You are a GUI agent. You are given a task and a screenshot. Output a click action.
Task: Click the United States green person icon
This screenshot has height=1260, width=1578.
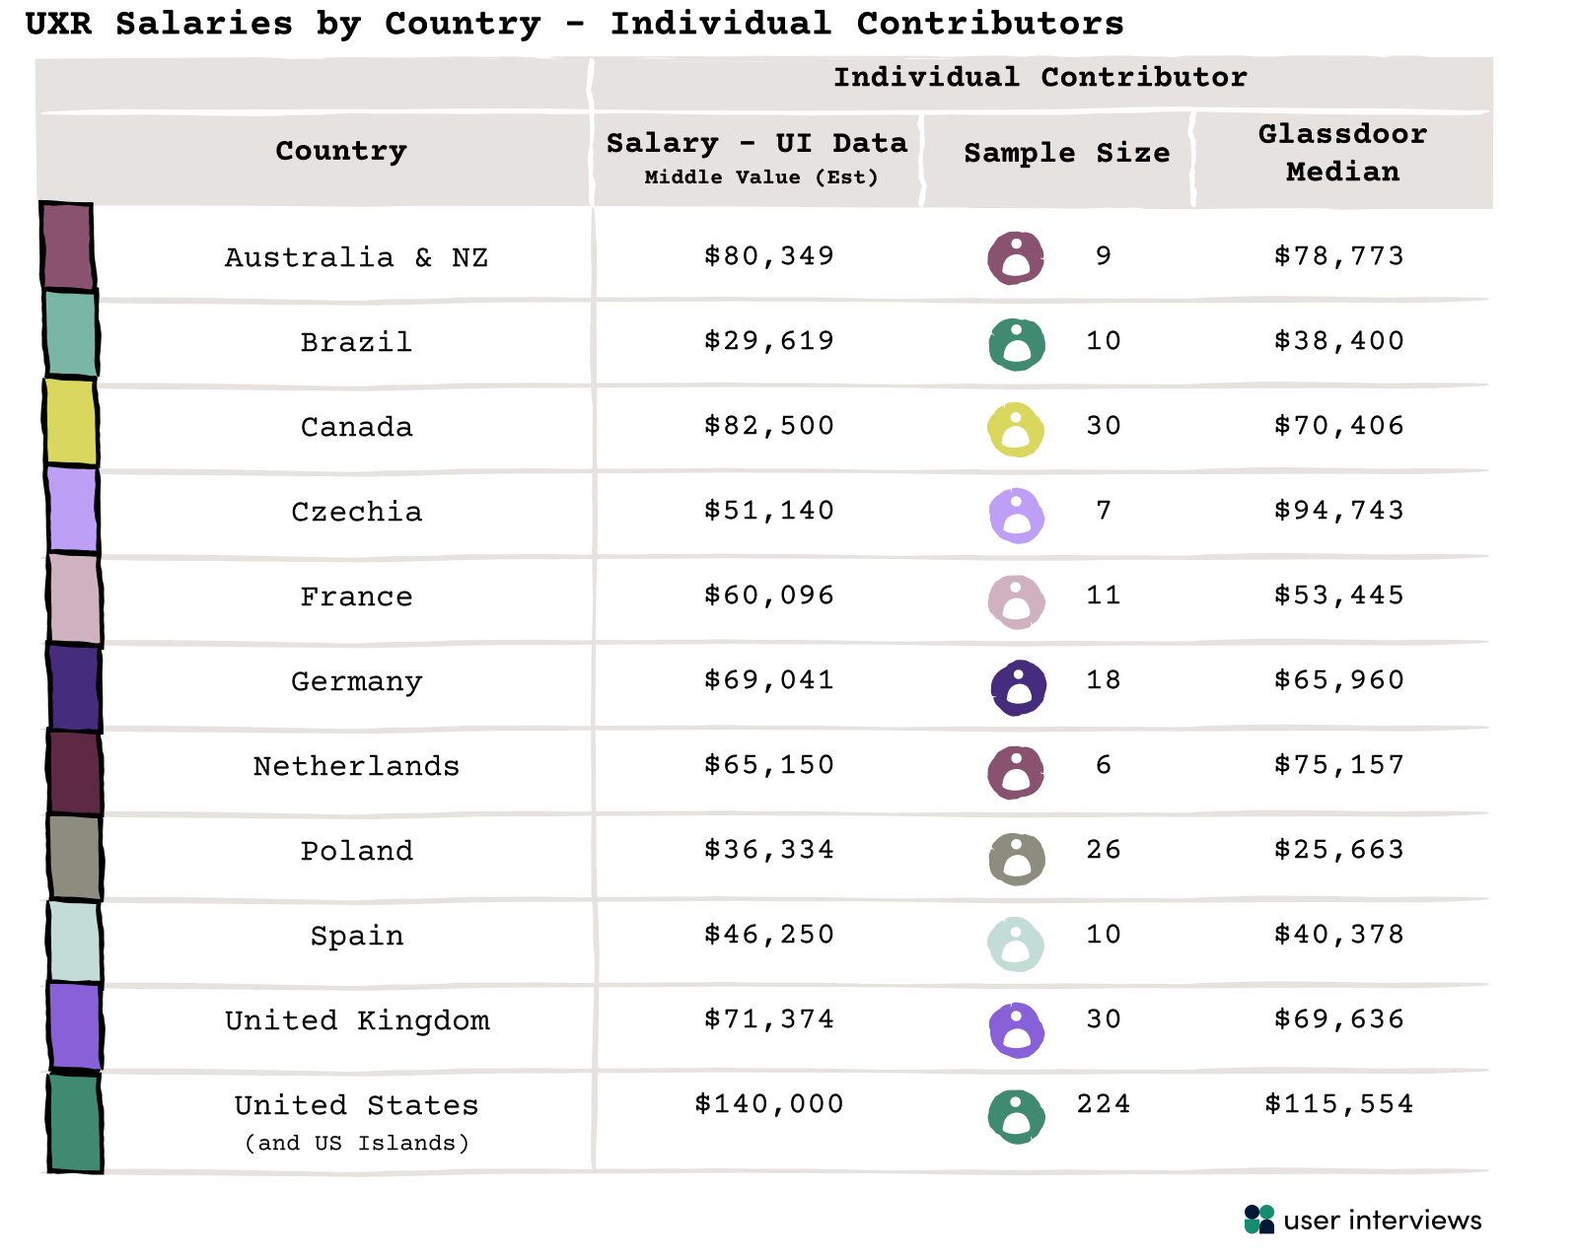click(x=1016, y=1116)
